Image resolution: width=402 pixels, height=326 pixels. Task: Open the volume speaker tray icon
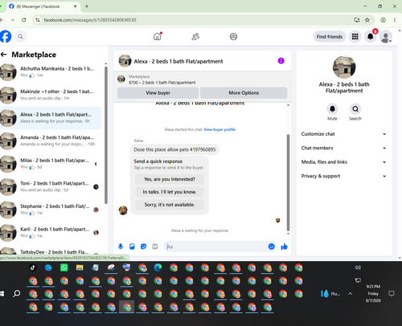[358, 267]
